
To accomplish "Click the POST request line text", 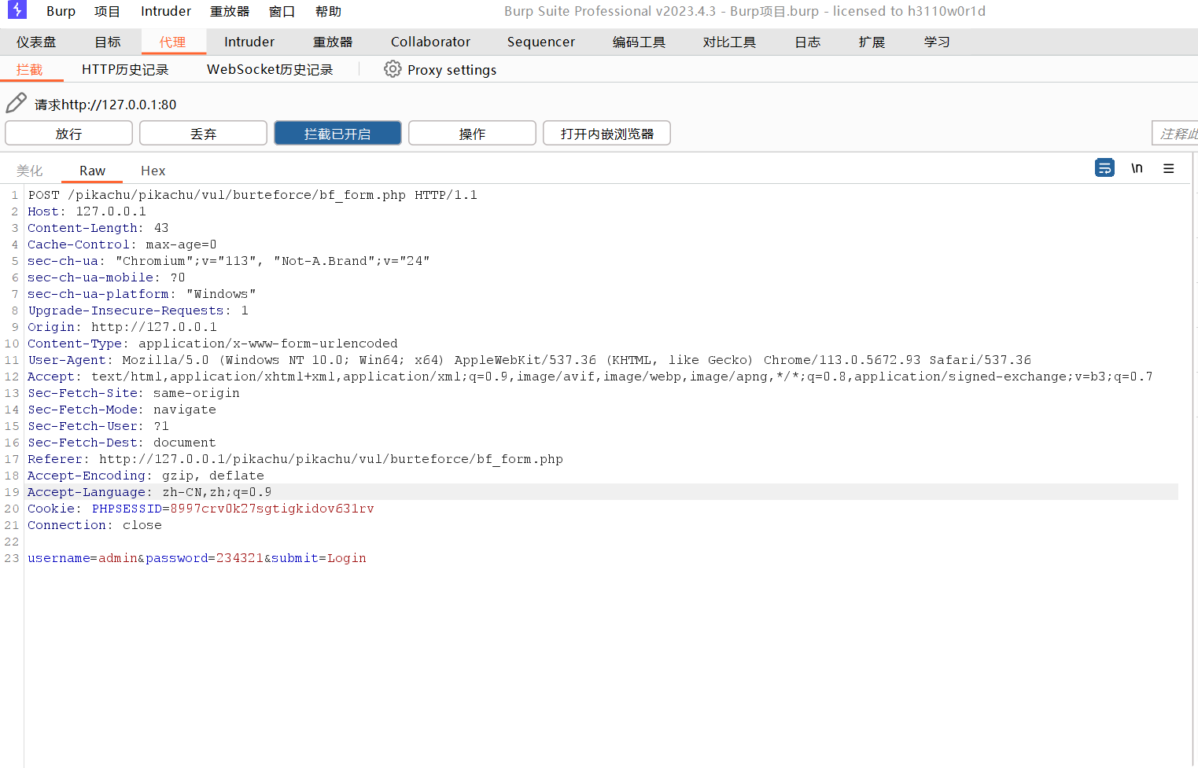I will 253,195.
